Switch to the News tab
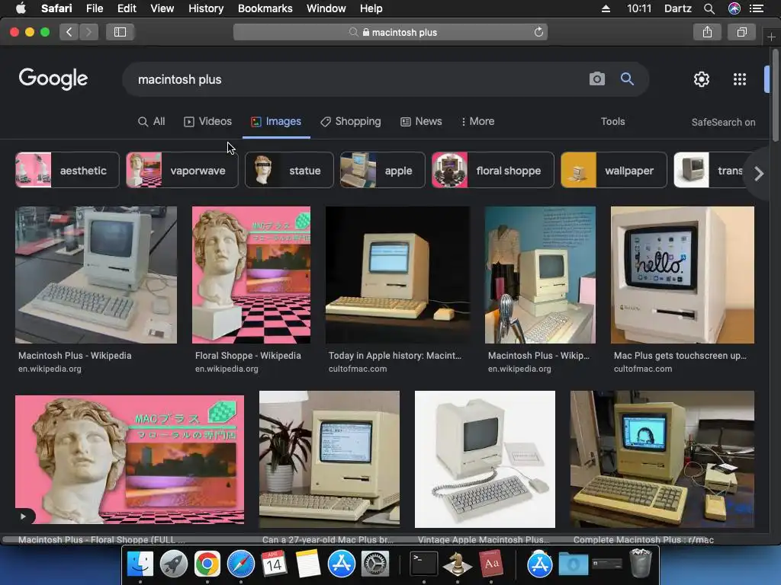Screen dimensions: 781x585 coord(421,121)
